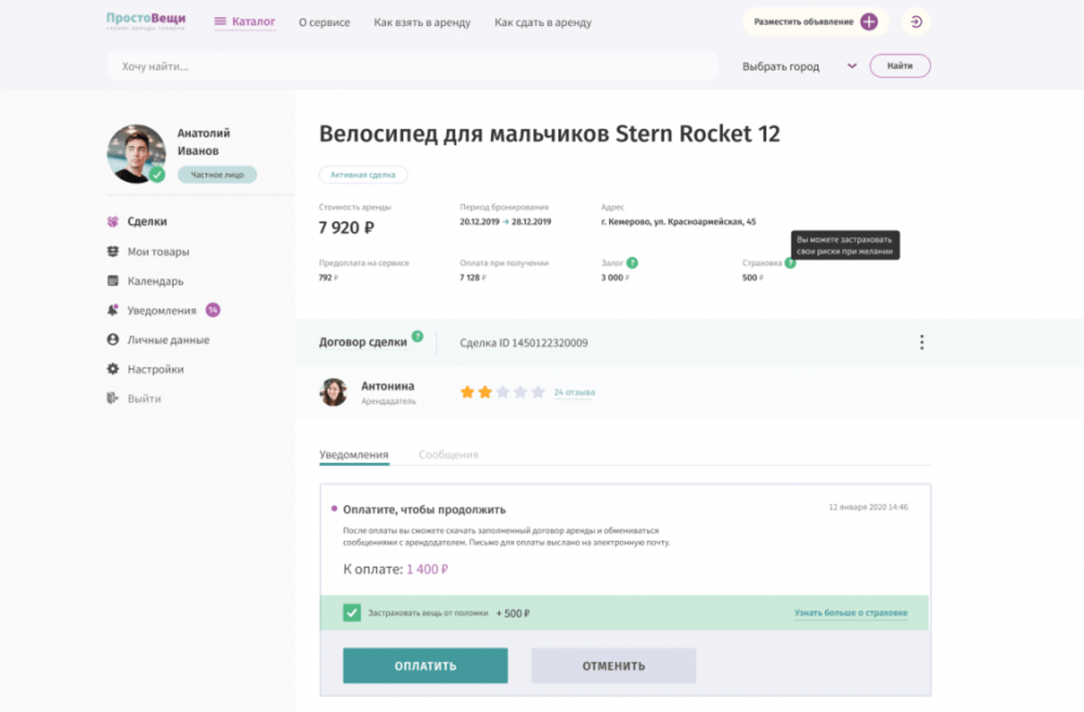Screen dimensions: 1084x712
Task: Click the third rating star for Антонина
Action: click(502, 392)
